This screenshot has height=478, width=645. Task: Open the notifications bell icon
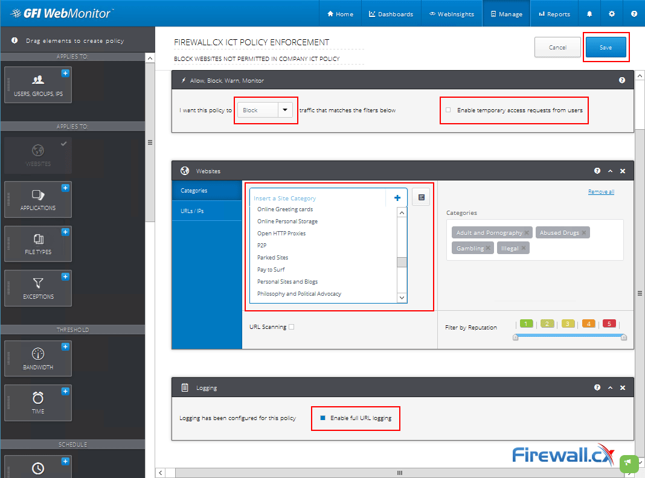point(589,14)
